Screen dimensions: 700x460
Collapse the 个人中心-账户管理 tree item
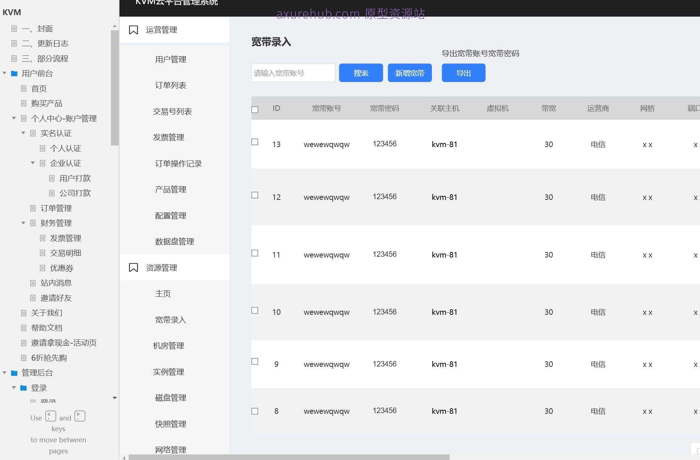pos(14,118)
